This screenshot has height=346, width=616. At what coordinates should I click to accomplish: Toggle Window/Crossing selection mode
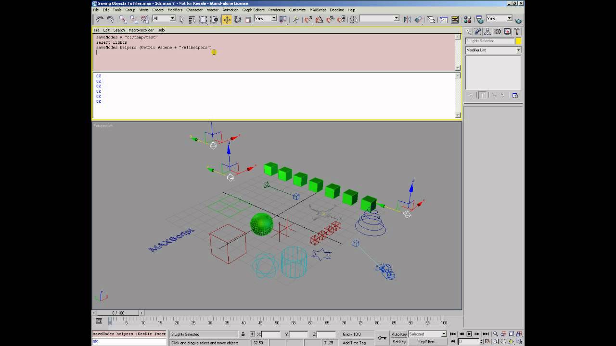214,20
